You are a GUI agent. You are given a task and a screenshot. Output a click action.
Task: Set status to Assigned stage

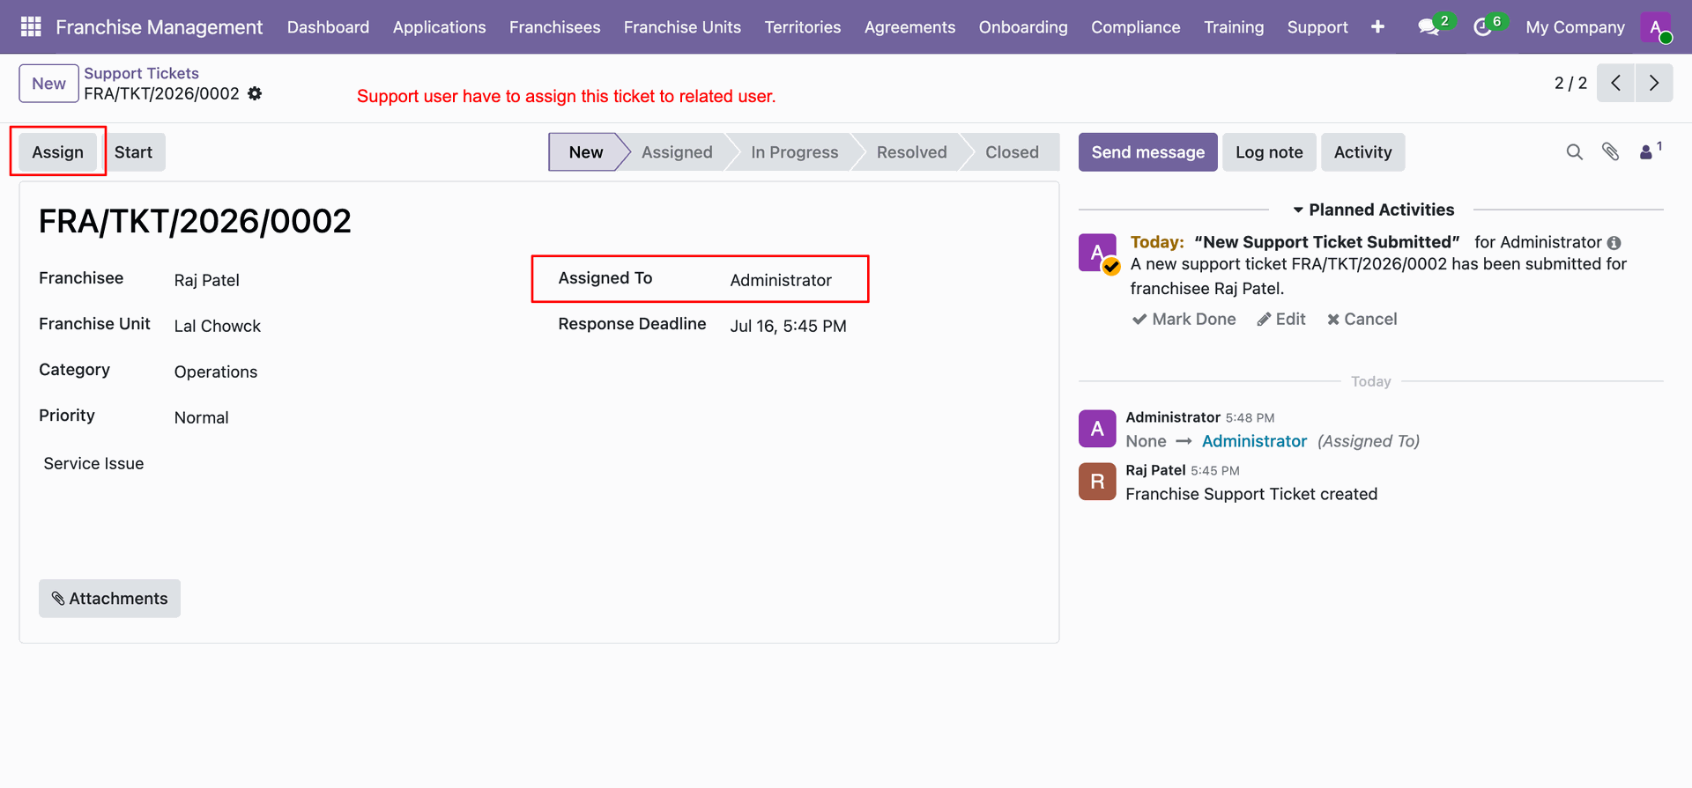[x=677, y=152]
